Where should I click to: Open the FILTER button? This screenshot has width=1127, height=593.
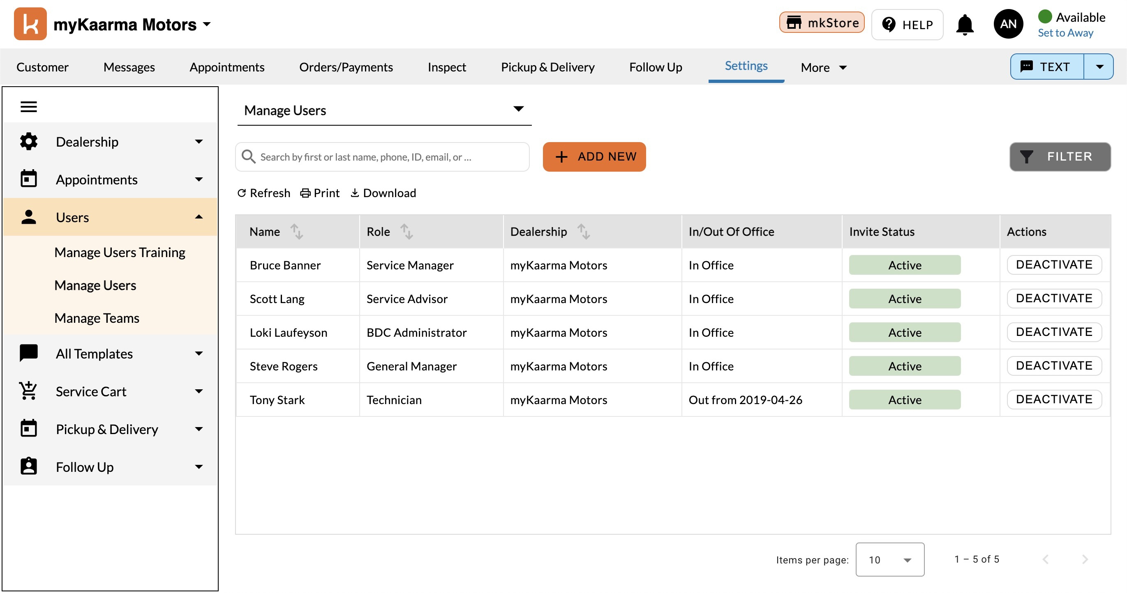pyautogui.click(x=1060, y=156)
